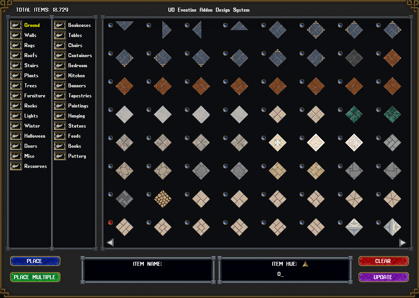Screen dimensions: 419x298
Task: Select the Rugs category label
Action: tap(29, 46)
